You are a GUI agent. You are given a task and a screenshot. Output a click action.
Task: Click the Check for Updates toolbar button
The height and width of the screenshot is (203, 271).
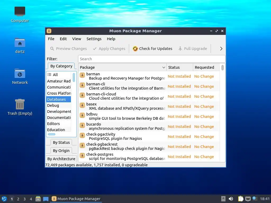[152, 49]
